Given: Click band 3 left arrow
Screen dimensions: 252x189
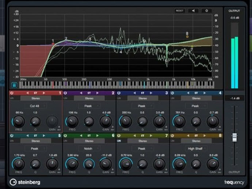Looking at the screenshot, I should coord(134,93).
